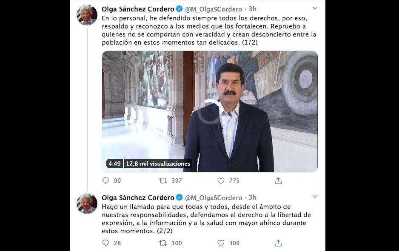Like the first tweet with 775 likes
399x251 pixels.
(x=221, y=180)
